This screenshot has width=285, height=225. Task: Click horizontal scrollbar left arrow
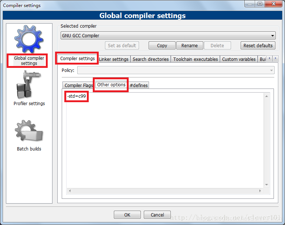point(70,191)
